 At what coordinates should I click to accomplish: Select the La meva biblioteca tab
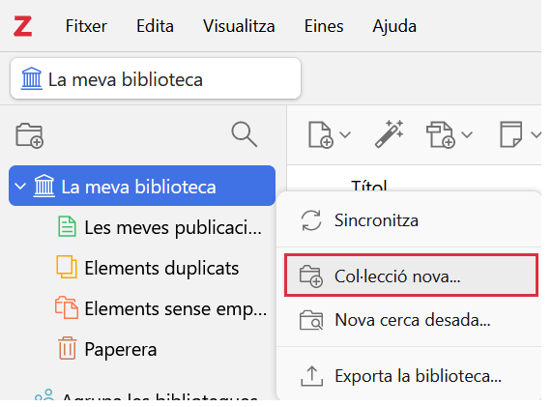(156, 79)
